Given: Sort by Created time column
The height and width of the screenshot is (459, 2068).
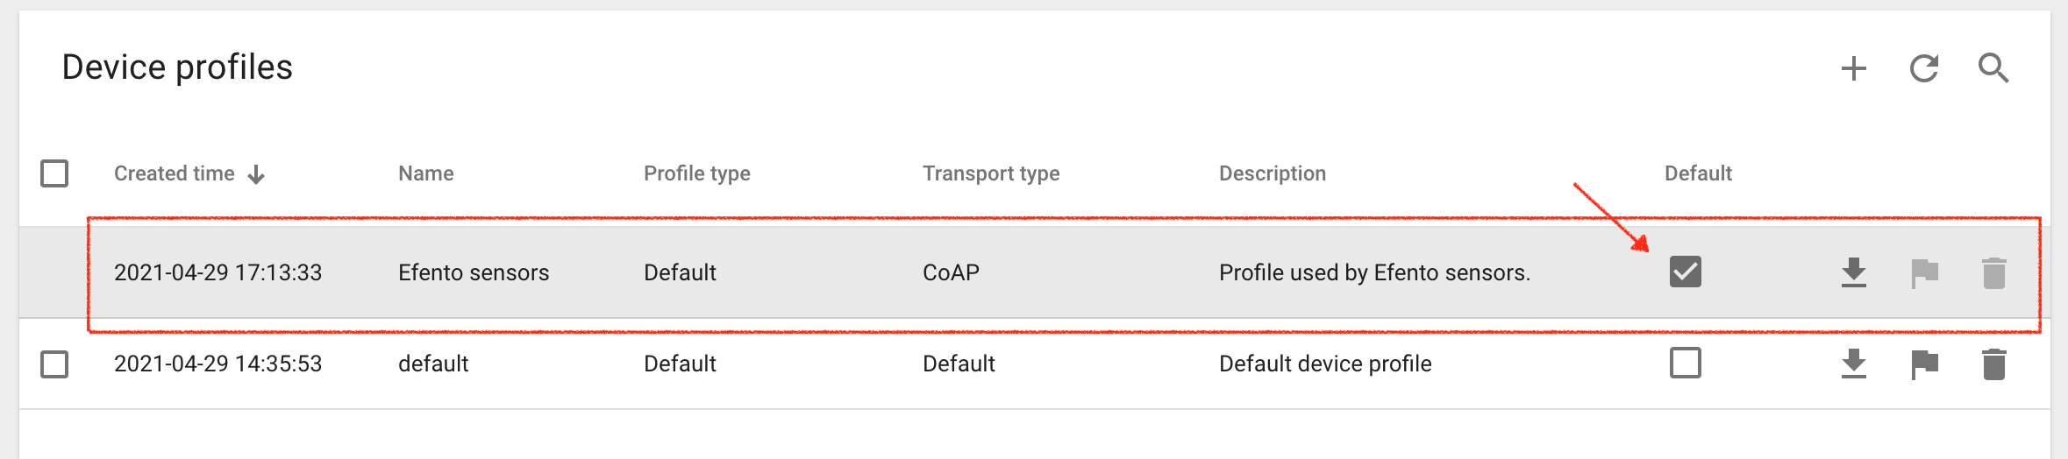Looking at the screenshot, I should point(174,173).
